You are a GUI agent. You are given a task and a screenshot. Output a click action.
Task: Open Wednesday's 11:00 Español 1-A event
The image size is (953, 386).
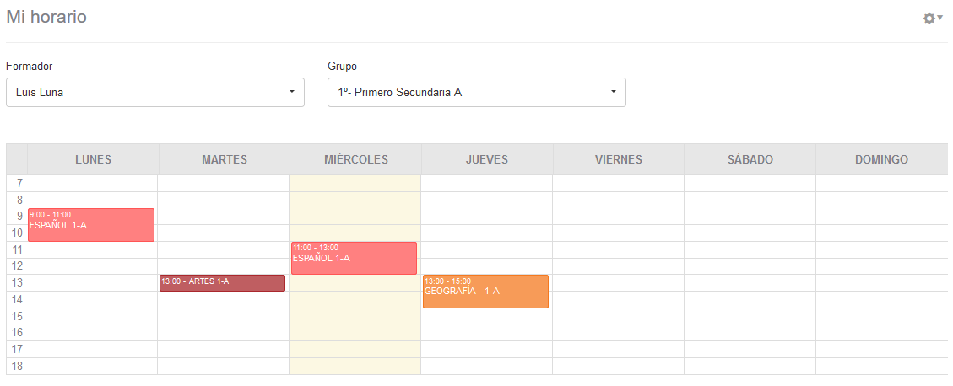(354, 258)
